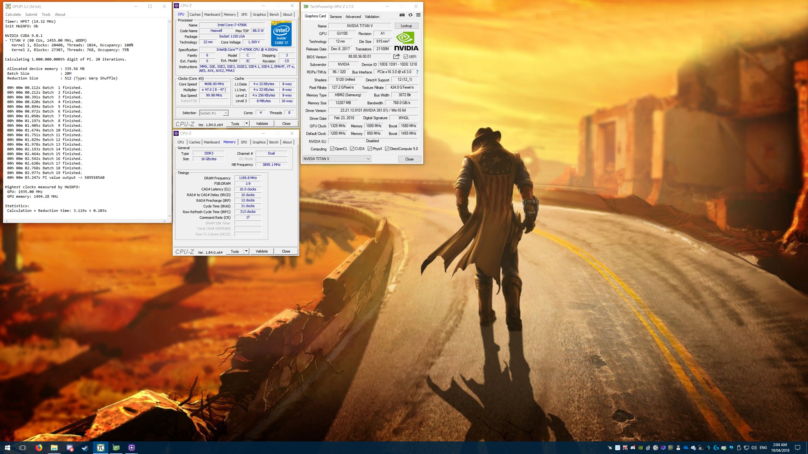Image resolution: width=808 pixels, height=454 pixels.
Task: Open the Validation tab in GPU-Z
Action: coord(372,17)
